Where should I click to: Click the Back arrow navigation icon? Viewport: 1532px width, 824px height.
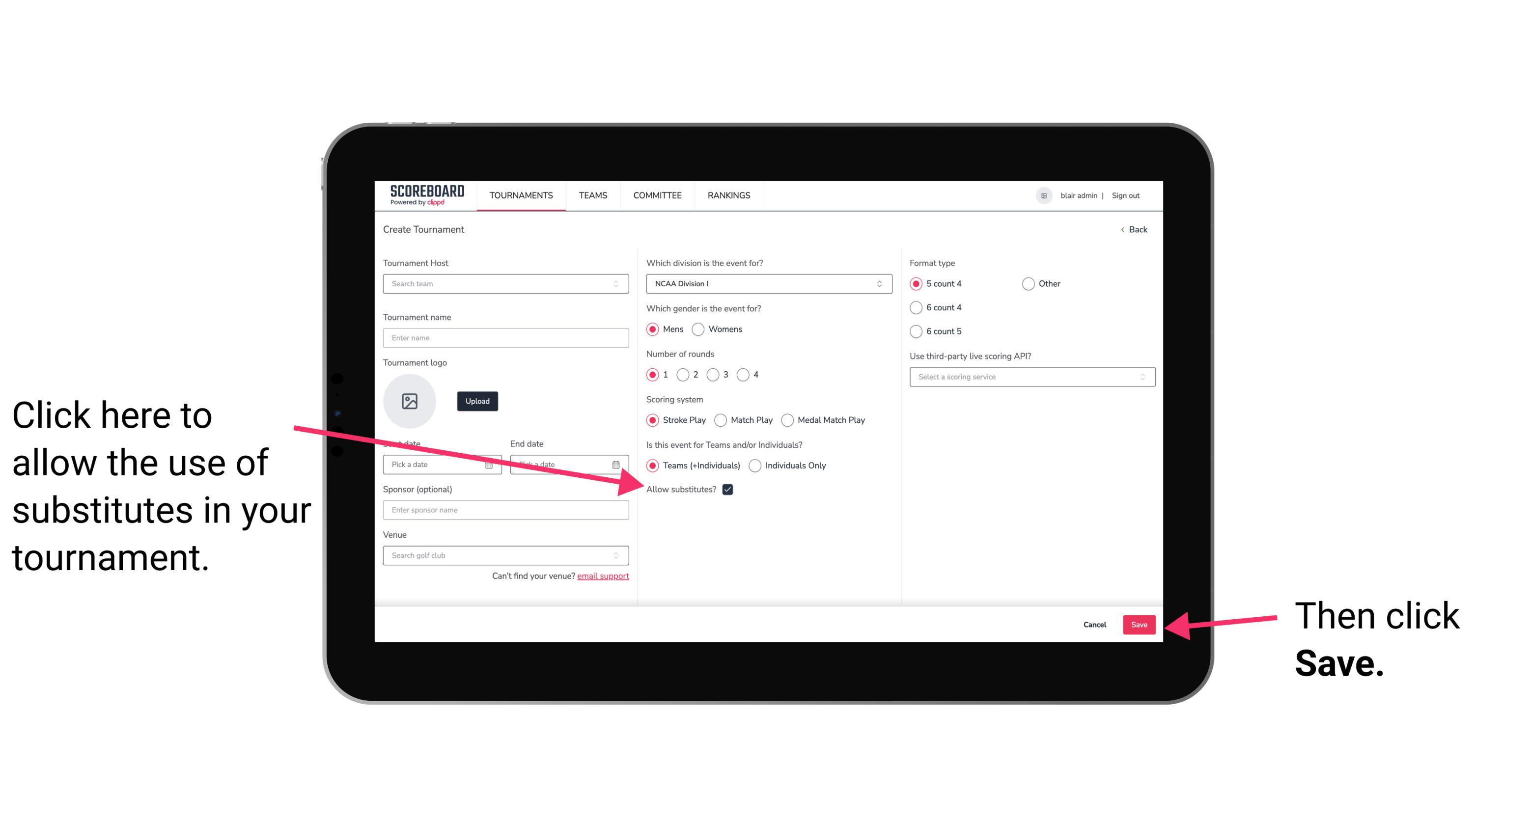1123,229
